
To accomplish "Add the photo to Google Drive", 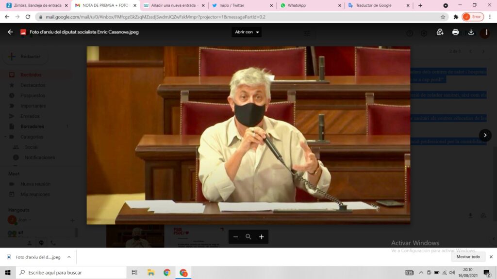I will coord(440,32).
